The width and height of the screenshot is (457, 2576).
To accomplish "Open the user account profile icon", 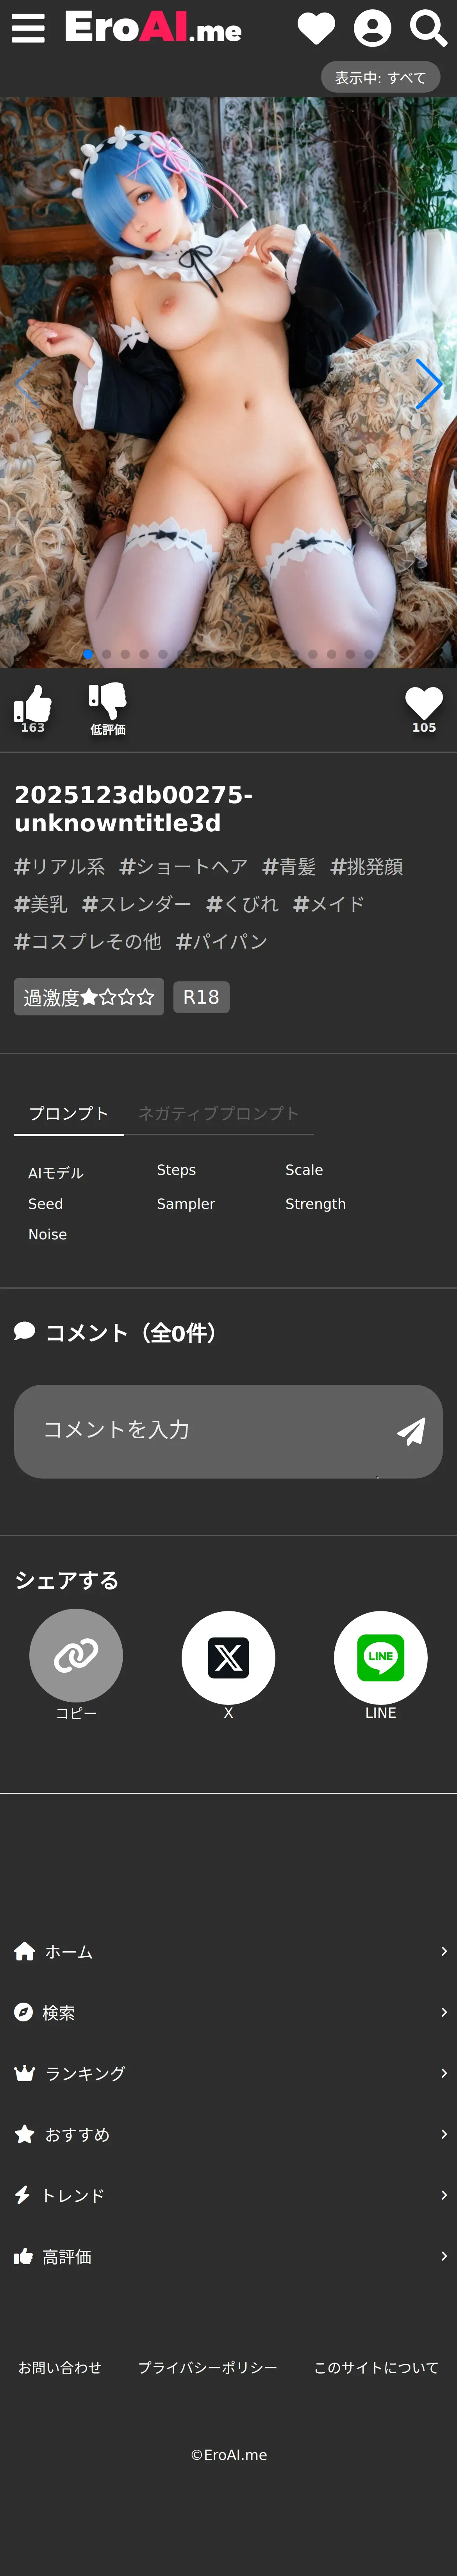I will [x=372, y=28].
